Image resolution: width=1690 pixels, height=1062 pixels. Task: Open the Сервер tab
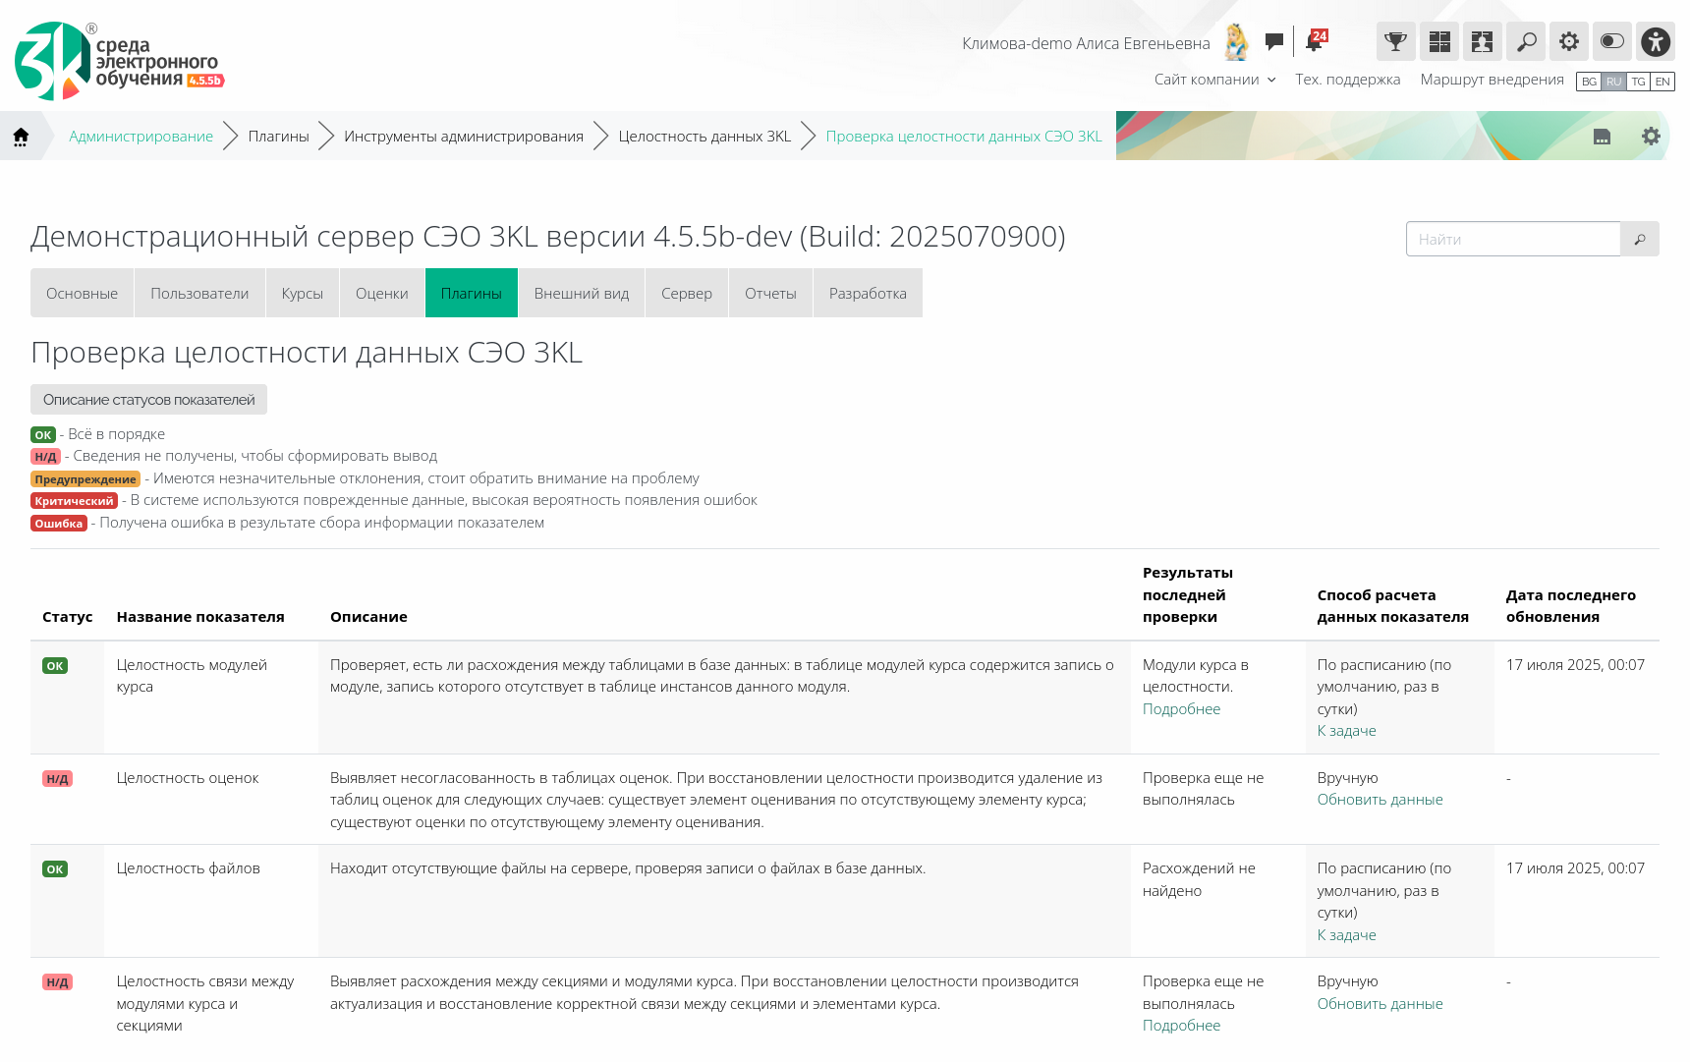coord(687,294)
